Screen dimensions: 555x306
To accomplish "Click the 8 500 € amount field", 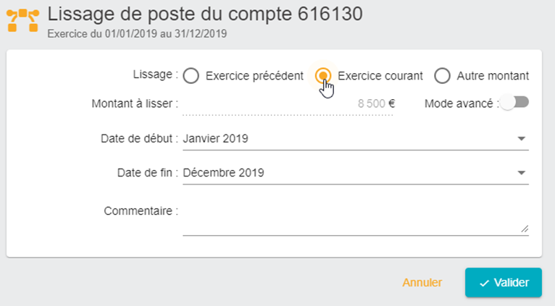I will pos(288,104).
